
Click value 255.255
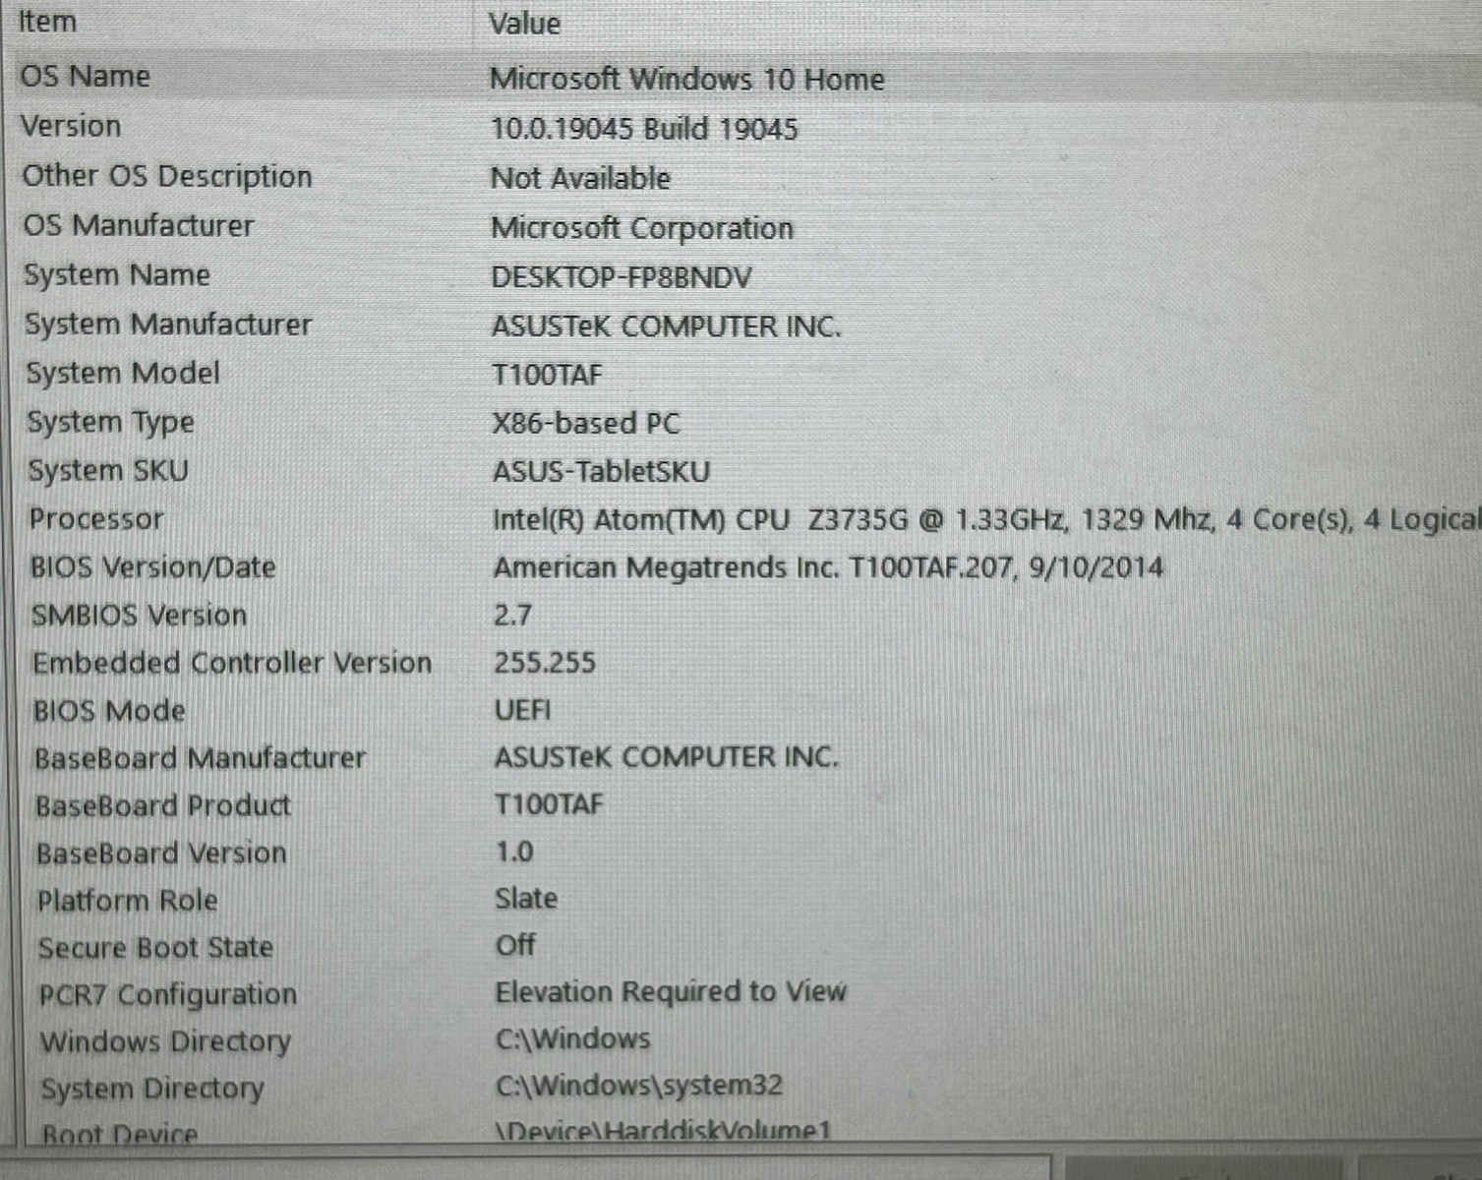tap(545, 663)
